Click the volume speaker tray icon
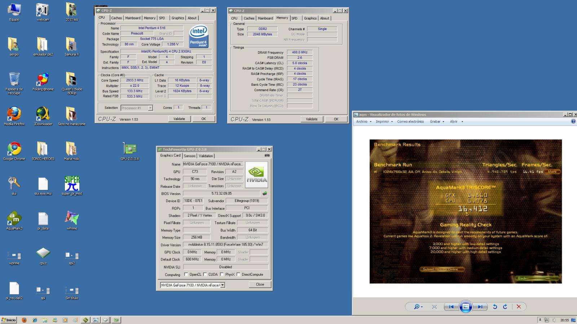The width and height of the screenshot is (577, 324). [553, 320]
